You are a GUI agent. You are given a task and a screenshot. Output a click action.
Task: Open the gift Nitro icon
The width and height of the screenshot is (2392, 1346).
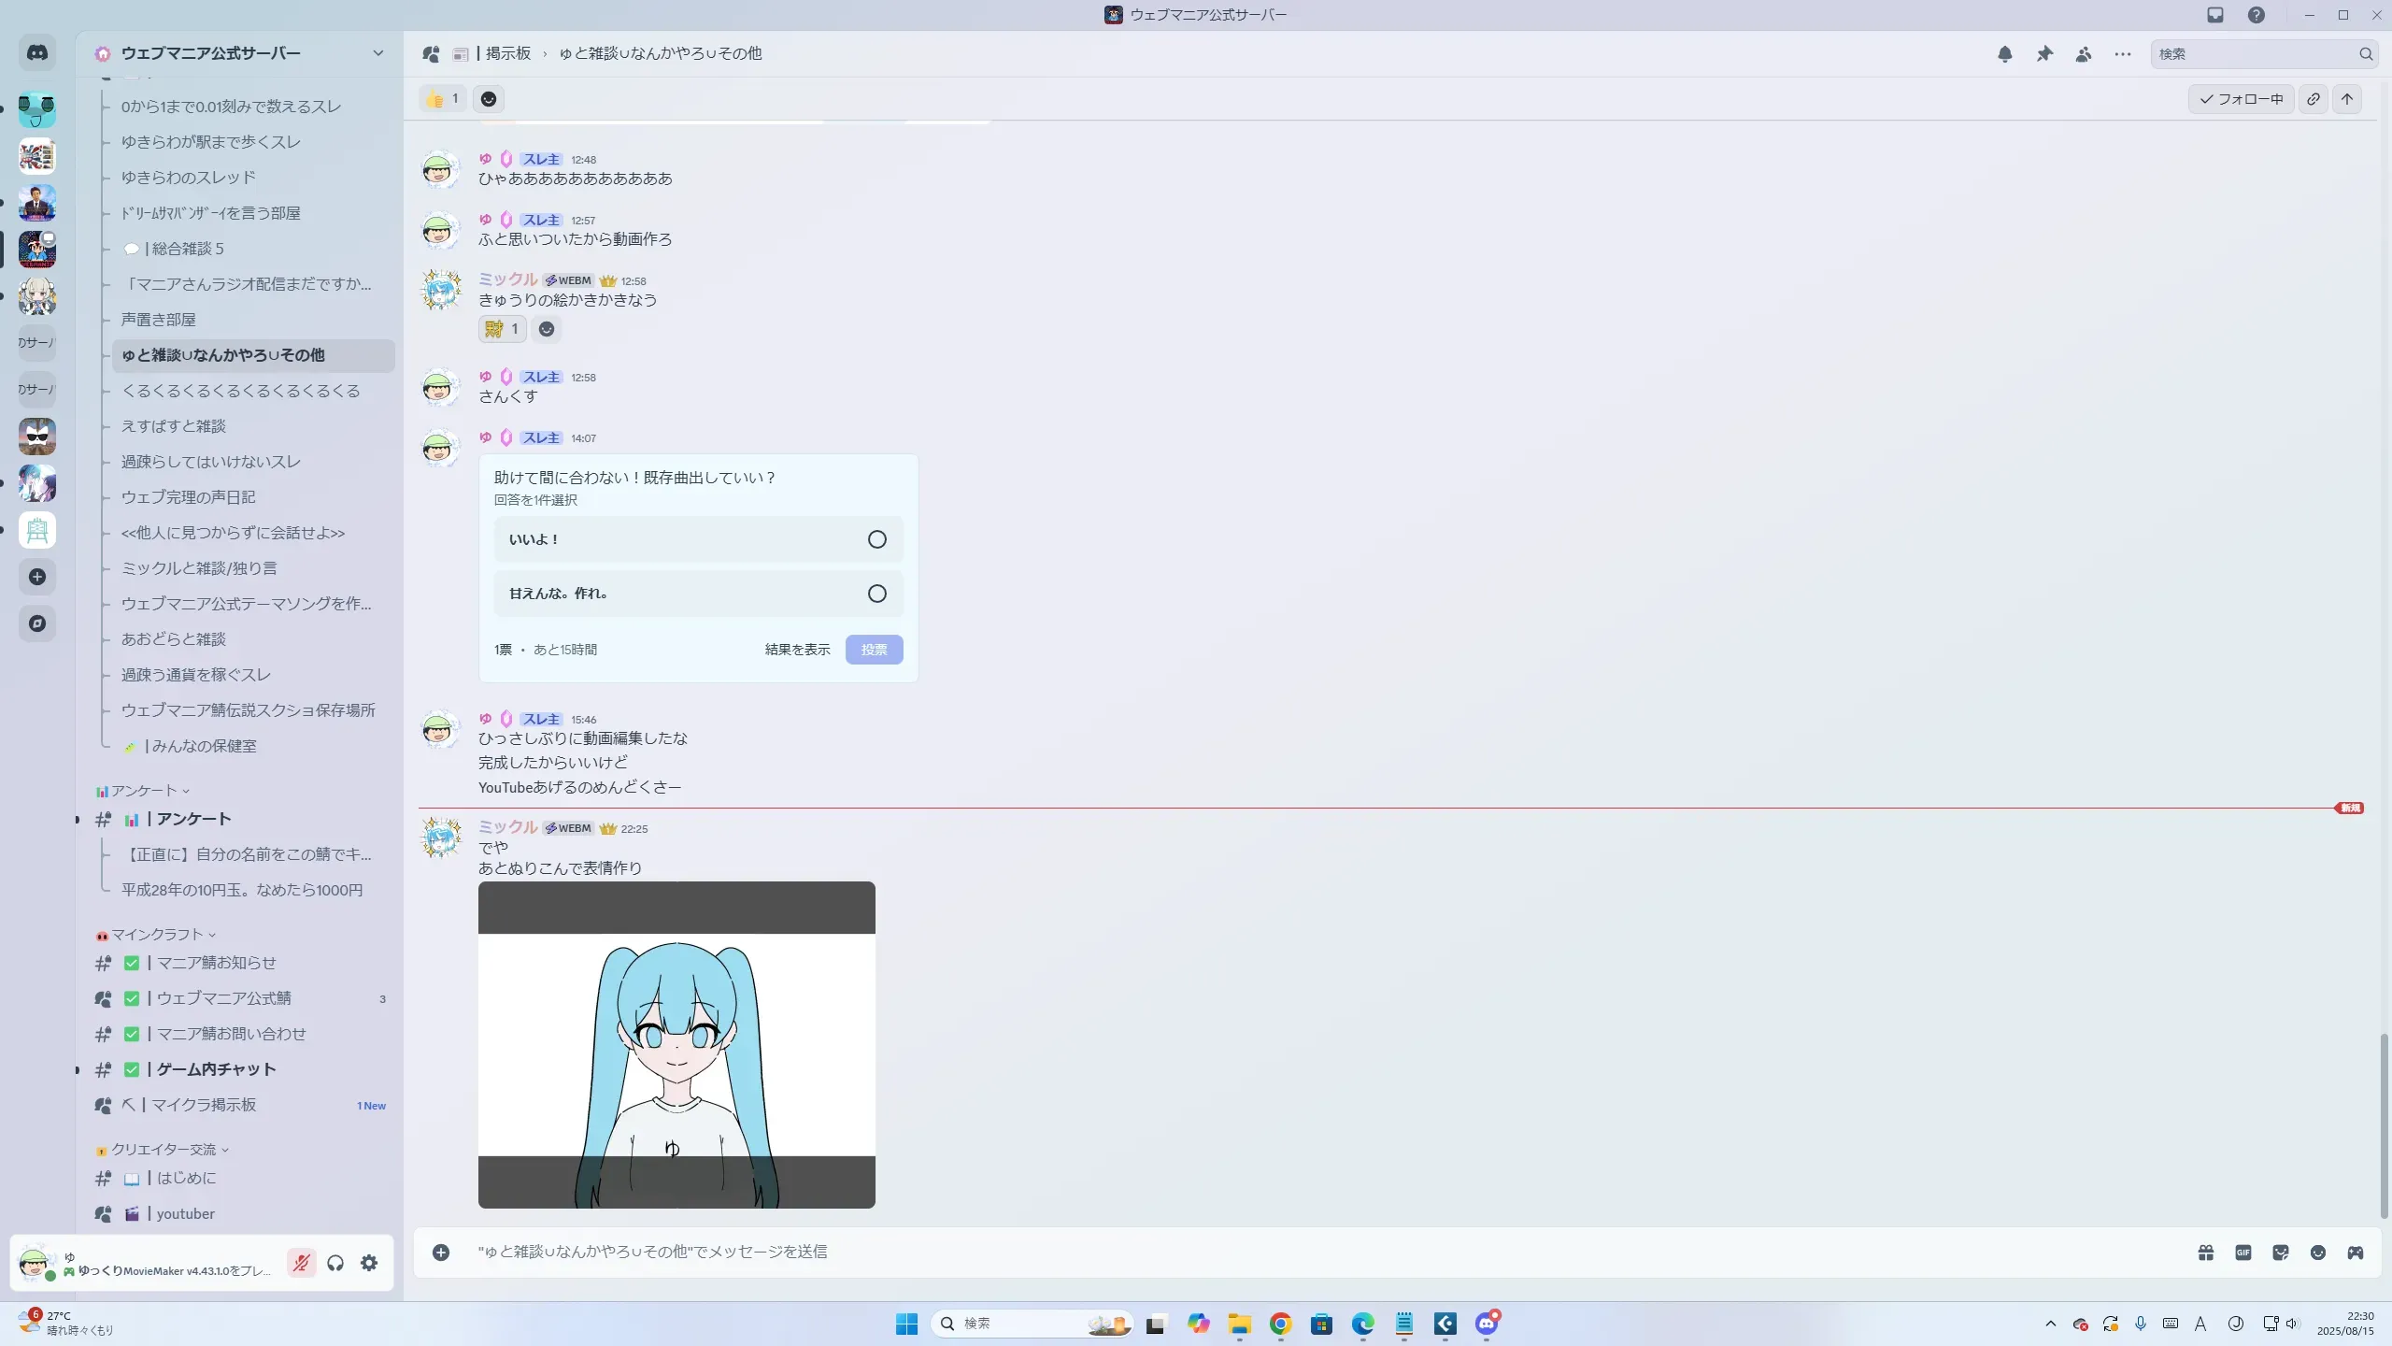pyautogui.click(x=2206, y=1253)
